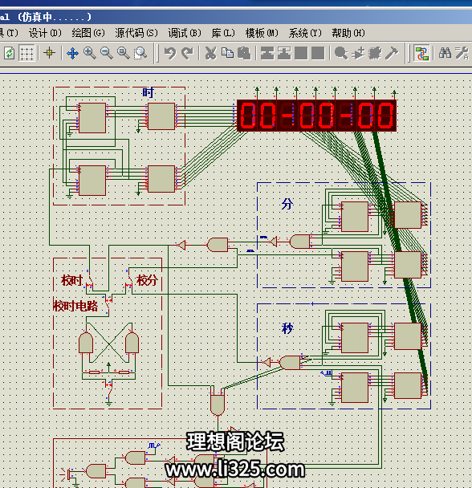Image resolution: width=472 pixels, height=488 pixels.
Task: Click the right NAND gate of latch
Action: (x=132, y=342)
